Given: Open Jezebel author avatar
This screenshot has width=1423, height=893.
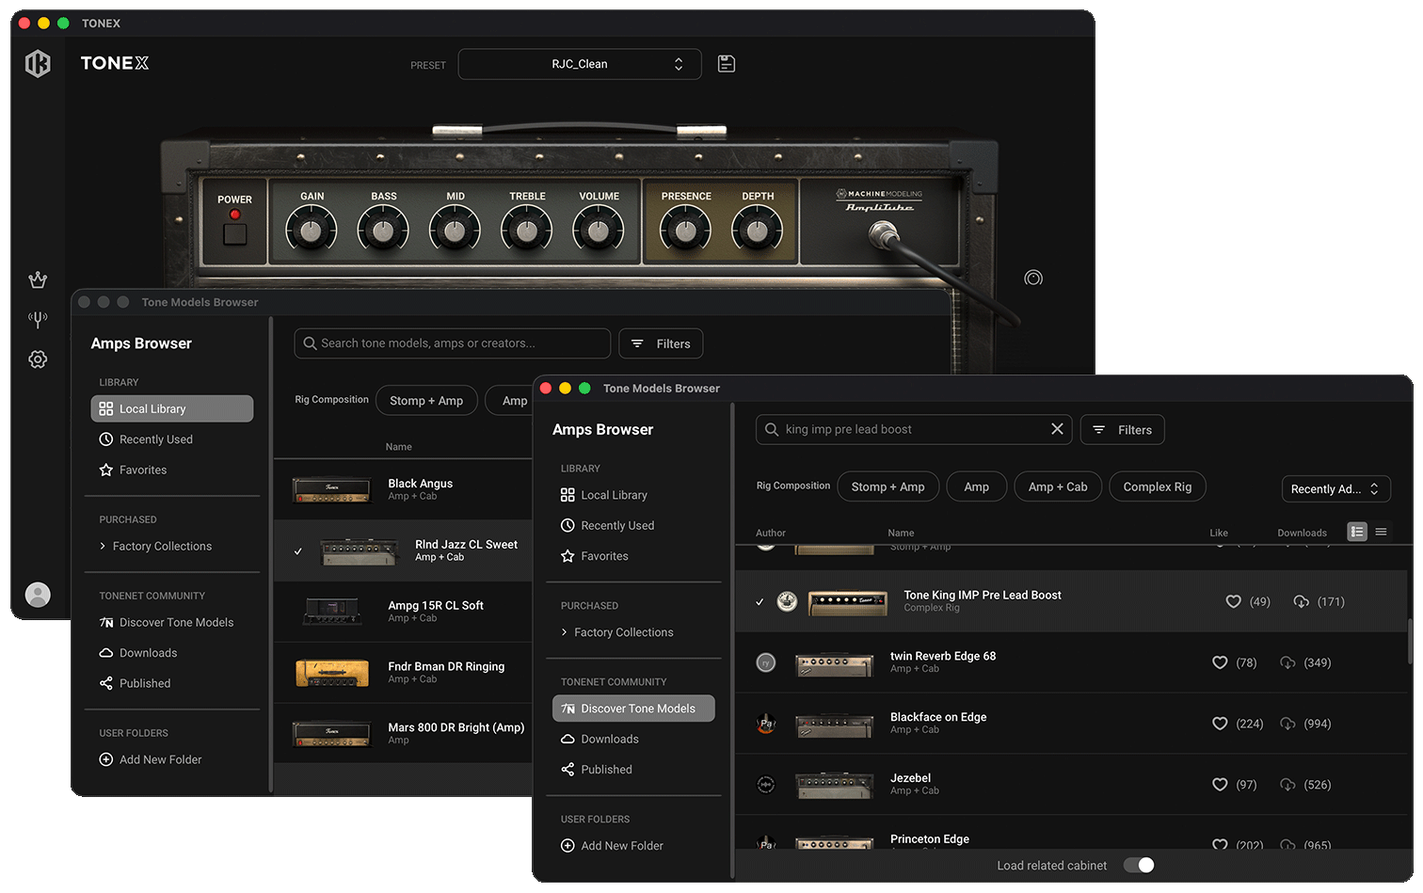Looking at the screenshot, I should 766,785.
